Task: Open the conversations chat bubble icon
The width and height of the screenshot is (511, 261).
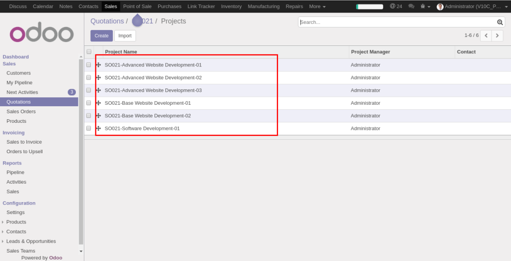Action: pyautogui.click(x=411, y=6)
